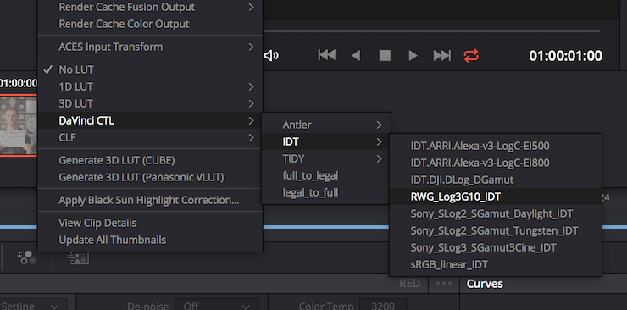Play the clip forward
The image size is (627, 310).
(x=413, y=55)
